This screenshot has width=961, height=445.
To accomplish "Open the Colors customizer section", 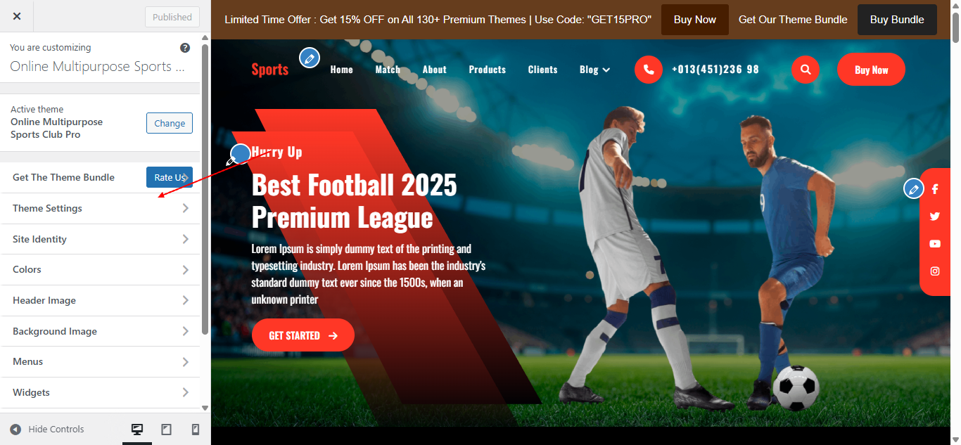I will coord(100,270).
